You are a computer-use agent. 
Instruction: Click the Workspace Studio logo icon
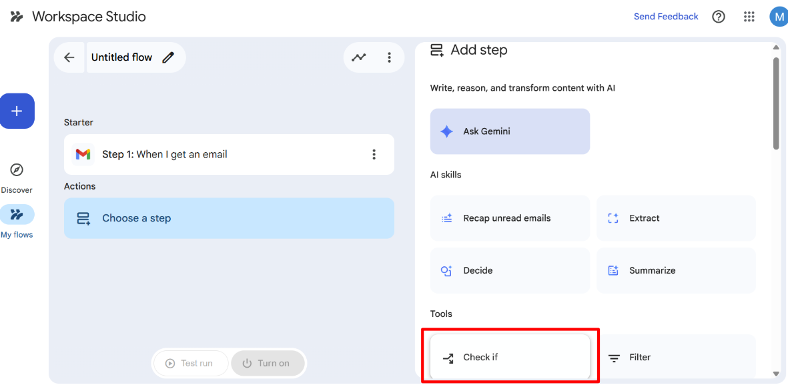17,17
